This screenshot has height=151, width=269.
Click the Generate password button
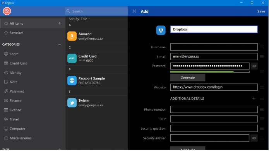point(188,78)
